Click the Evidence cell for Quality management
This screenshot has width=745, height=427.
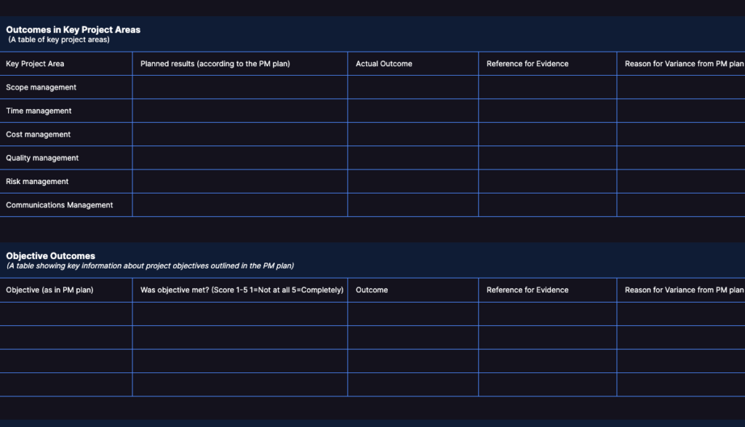(x=547, y=158)
